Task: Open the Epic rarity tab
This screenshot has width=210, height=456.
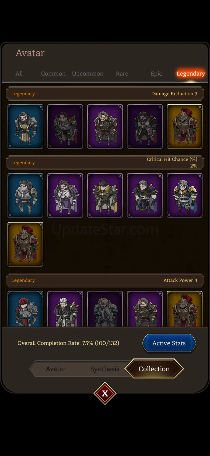Action: point(156,73)
